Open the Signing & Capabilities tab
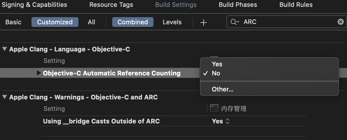This screenshot has width=347, height=140. coord(34,5)
